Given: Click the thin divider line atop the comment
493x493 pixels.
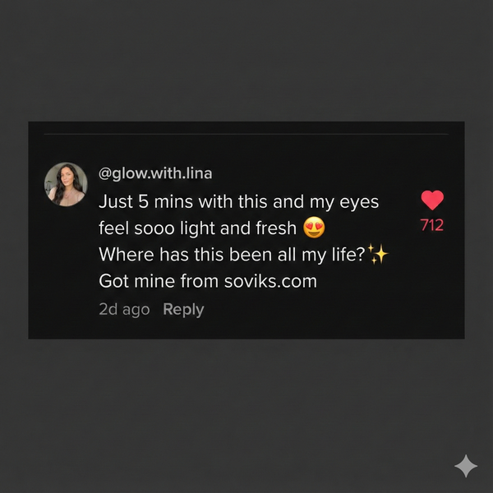Looking at the screenshot, I should (x=246, y=134).
